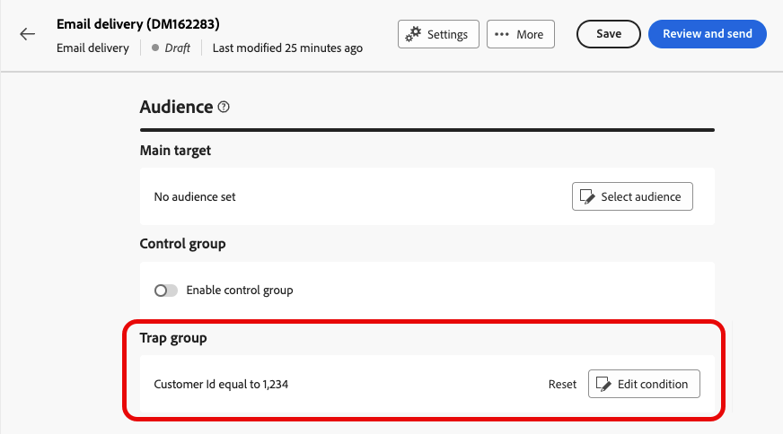This screenshot has height=434, width=783.
Task: Click the Control group heading
Action: point(182,243)
